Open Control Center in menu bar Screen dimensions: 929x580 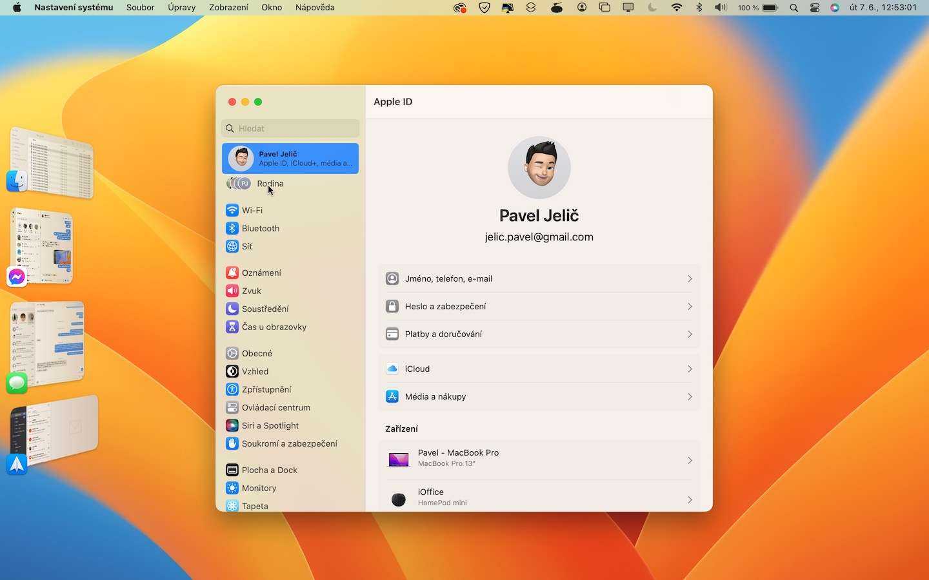point(815,8)
